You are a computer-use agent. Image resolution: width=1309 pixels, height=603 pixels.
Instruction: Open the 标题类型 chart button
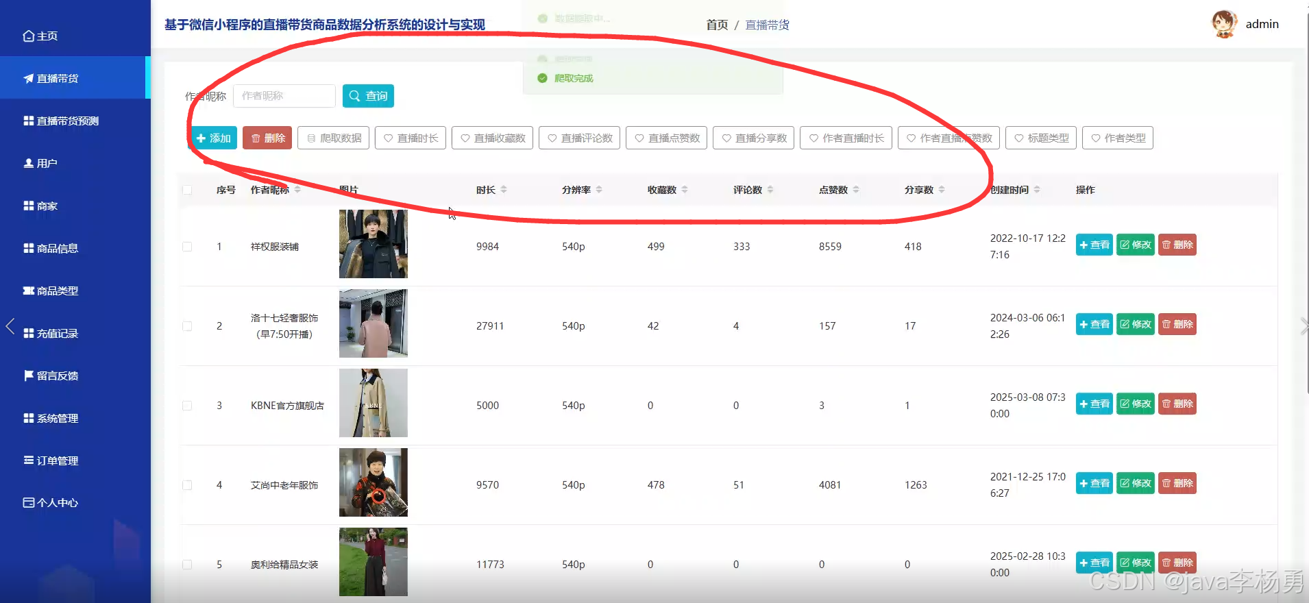1041,138
